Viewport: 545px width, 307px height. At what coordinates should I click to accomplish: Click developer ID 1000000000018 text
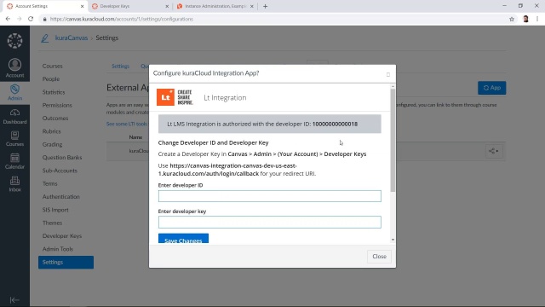tap(335, 124)
